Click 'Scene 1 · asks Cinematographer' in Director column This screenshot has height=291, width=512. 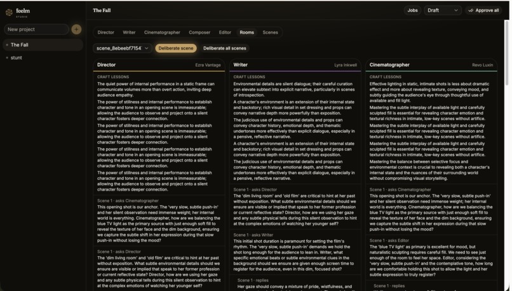coord(128,201)
